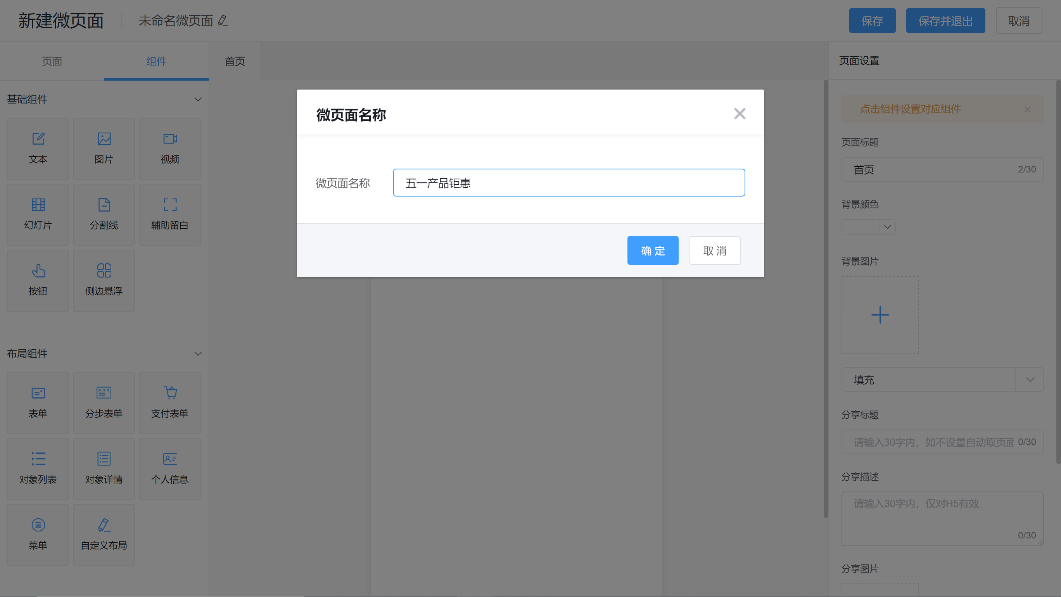Click 取消 in the name dialog
Viewport: 1061px width, 597px height.
pyautogui.click(x=715, y=250)
